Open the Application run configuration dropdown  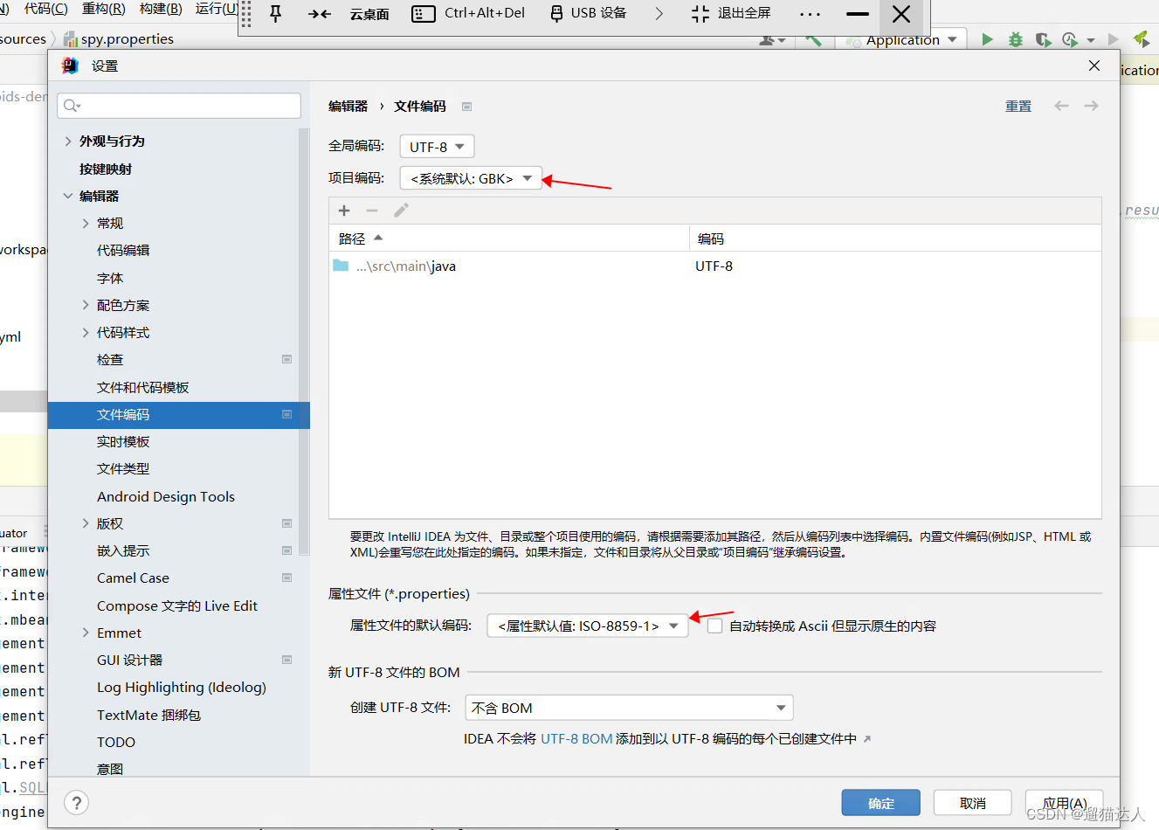click(x=902, y=39)
